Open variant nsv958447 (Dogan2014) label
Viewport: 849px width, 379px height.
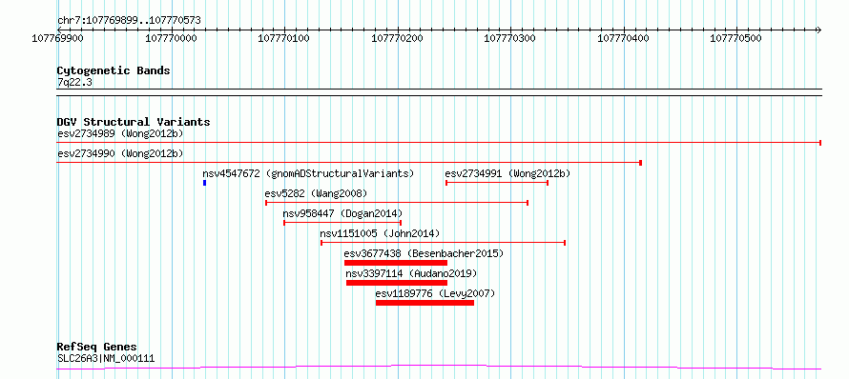tap(342, 213)
